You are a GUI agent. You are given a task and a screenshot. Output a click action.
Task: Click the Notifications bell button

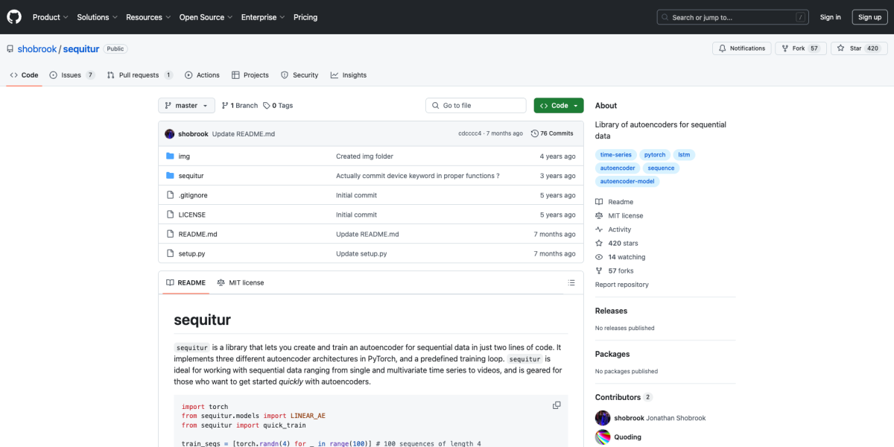pos(741,48)
